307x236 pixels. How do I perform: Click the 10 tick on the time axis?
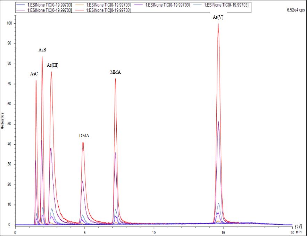[x=153, y=231]
